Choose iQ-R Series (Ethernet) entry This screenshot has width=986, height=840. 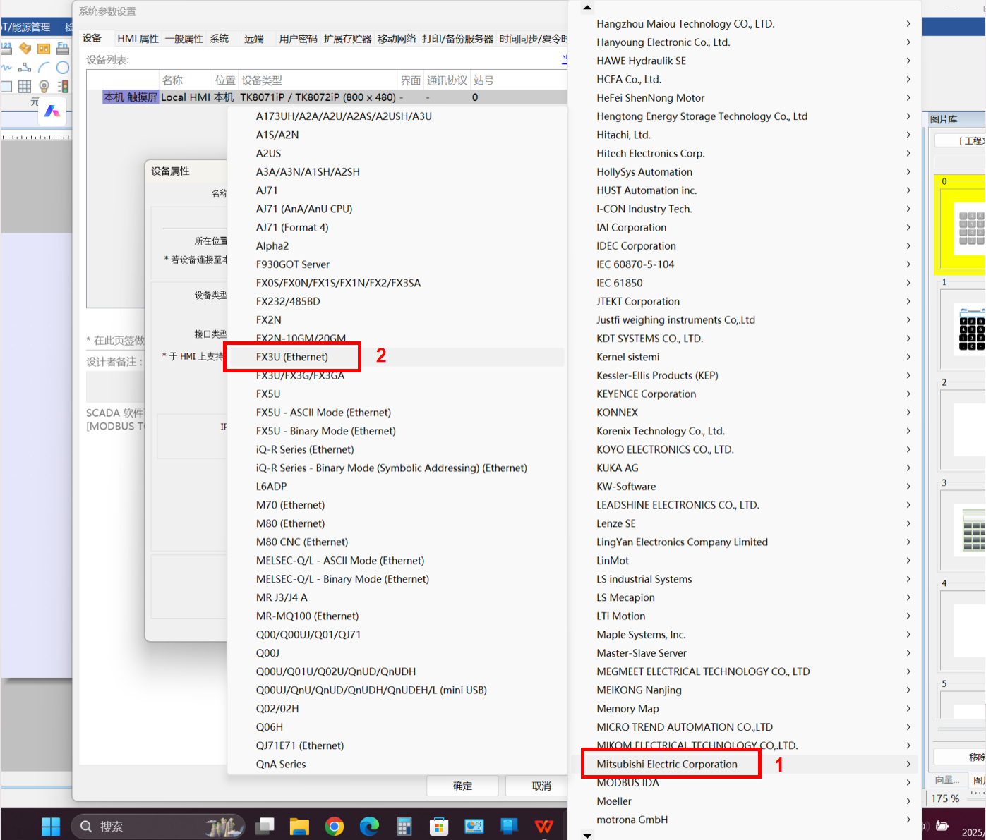pos(397,449)
